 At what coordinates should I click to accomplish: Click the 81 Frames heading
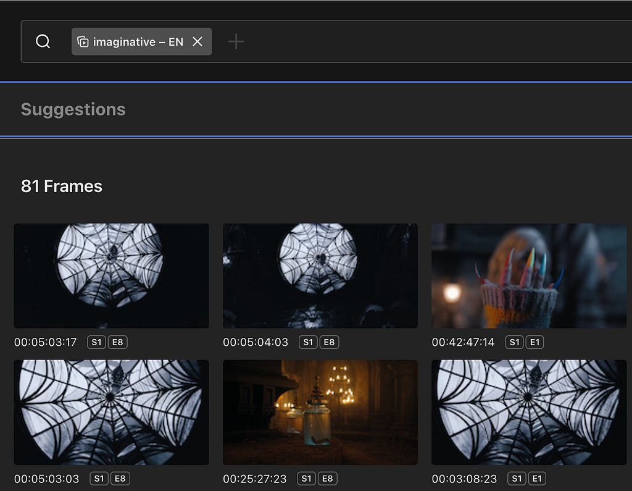coord(61,187)
